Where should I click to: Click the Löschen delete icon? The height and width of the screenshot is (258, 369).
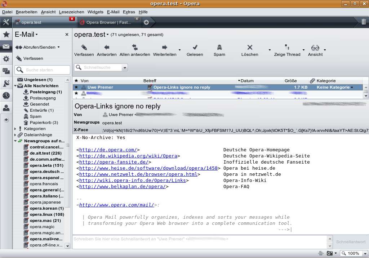[x=249, y=48]
